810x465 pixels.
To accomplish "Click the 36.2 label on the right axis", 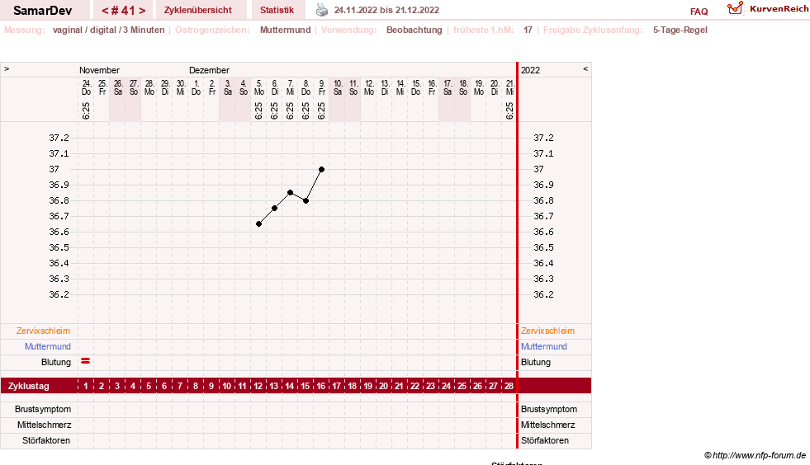I will pyautogui.click(x=543, y=294).
